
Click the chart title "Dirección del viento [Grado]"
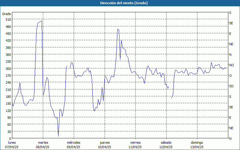[x=120, y=3]
